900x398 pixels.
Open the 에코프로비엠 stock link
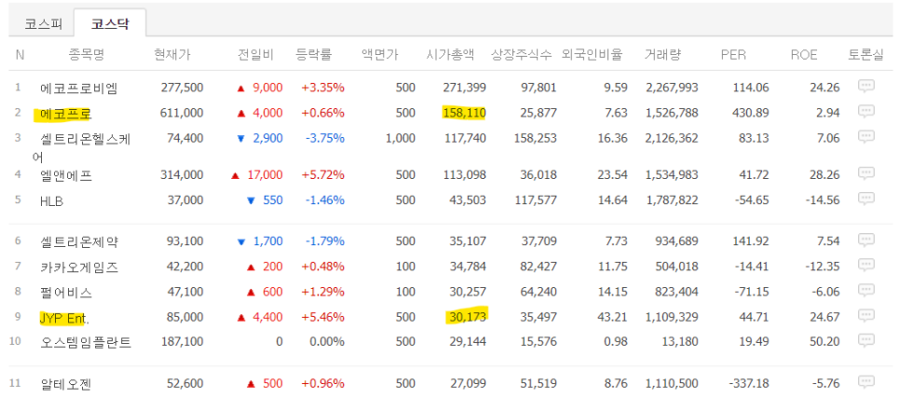coord(79,88)
